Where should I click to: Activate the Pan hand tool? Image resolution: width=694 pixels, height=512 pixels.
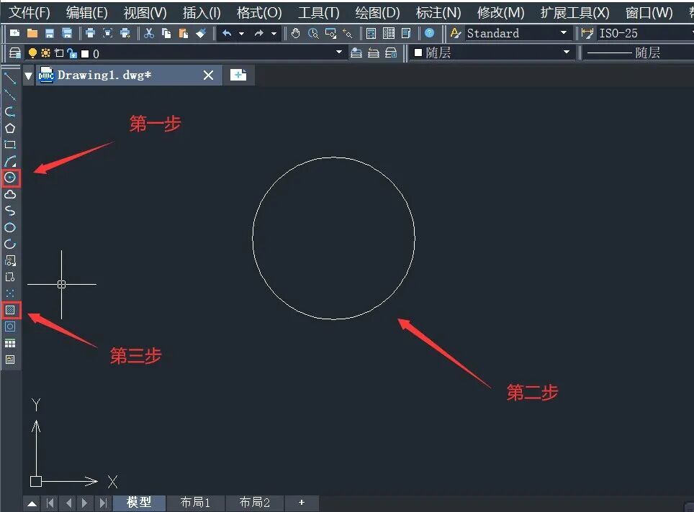click(x=296, y=33)
